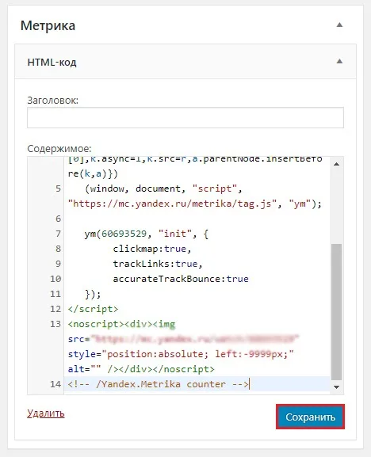Click the alt="" /></div></noscript> line
371x457 pixels.
tap(141, 369)
